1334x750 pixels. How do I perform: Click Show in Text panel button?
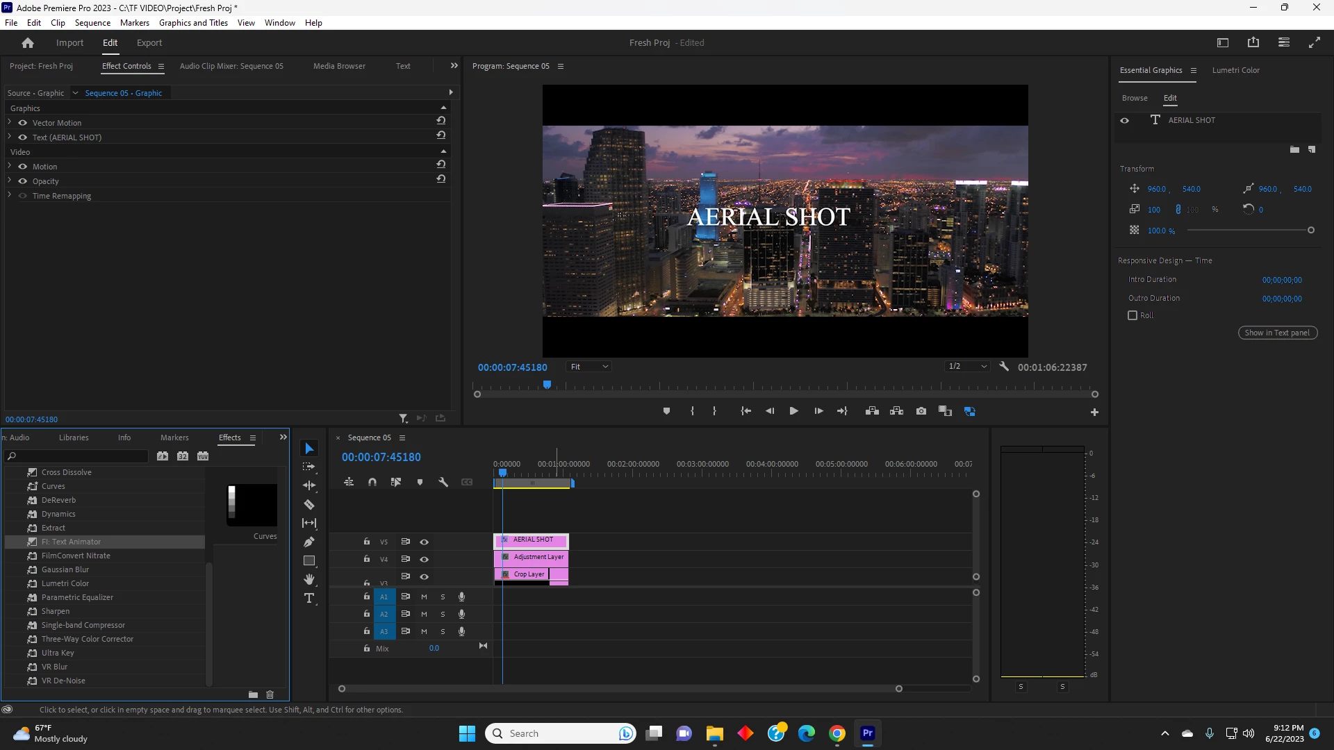1277,333
